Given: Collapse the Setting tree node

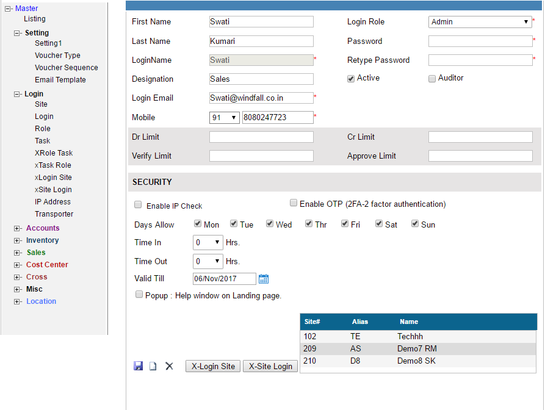Looking at the screenshot, I should pos(16,34).
